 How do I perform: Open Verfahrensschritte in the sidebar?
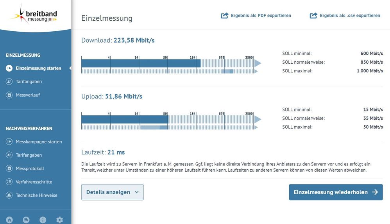(34, 182)
